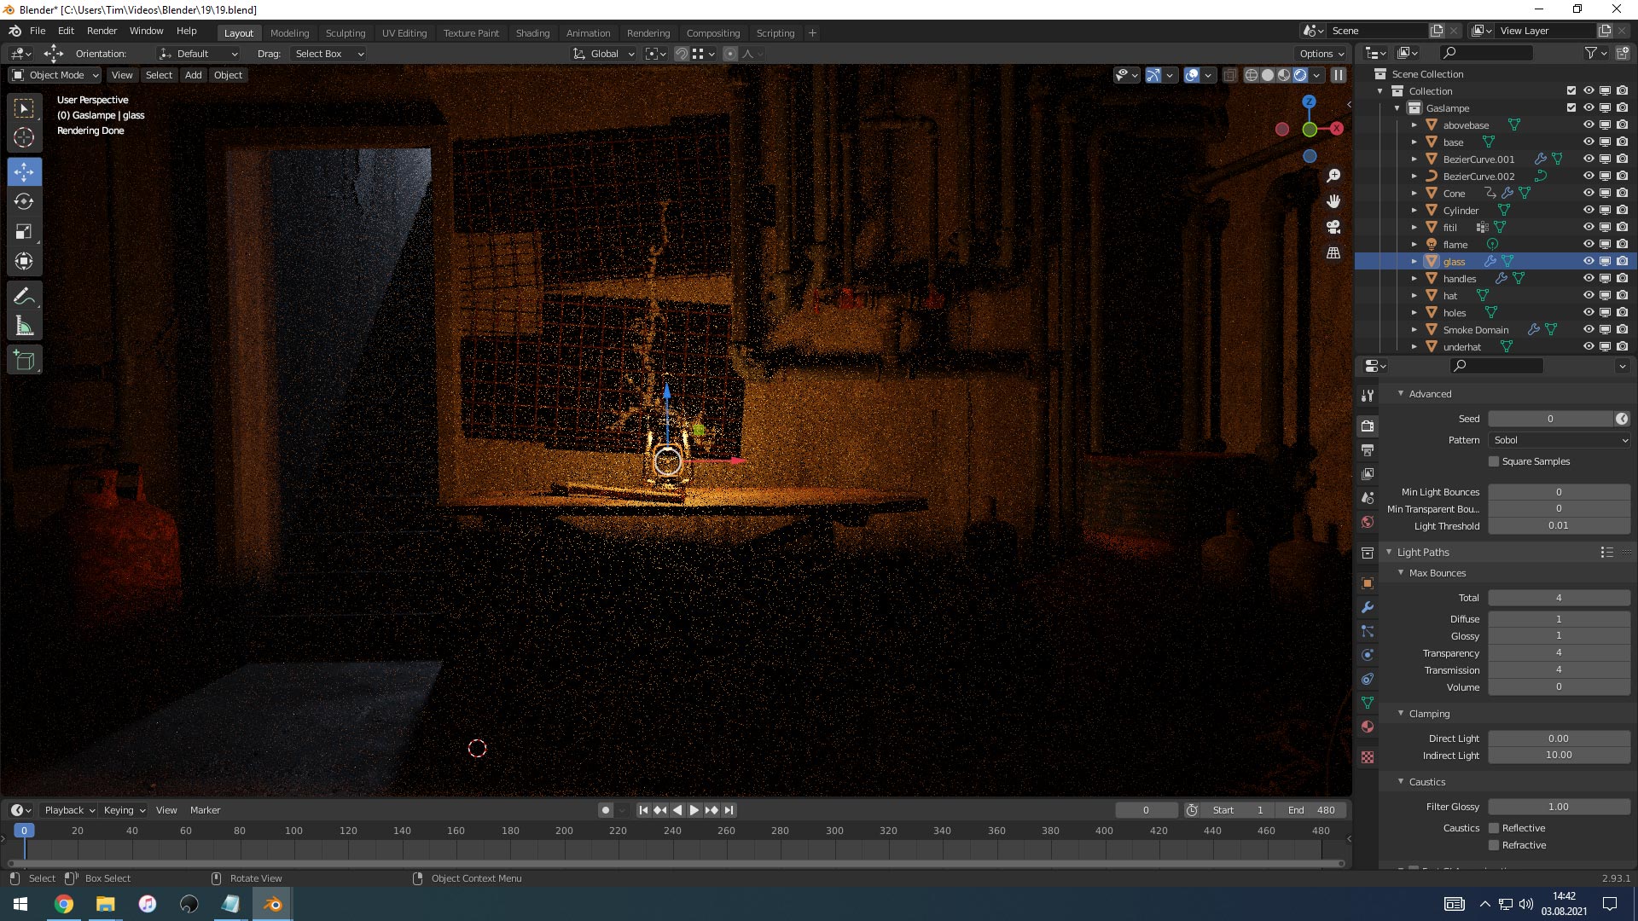The height and width of the screenshot is (921, 1638).
Task: Open the Output properties tab
Action: pyautogui.click(x=1368, y=449)
